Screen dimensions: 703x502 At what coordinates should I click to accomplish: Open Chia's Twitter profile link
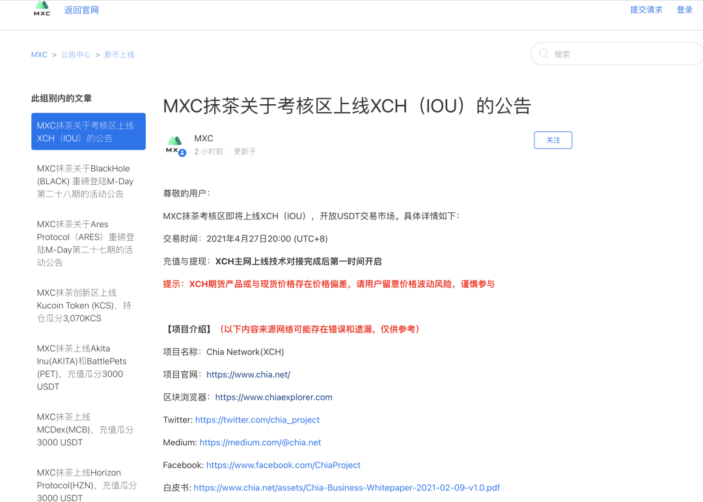pyautogui.click(x=257, y=420)
